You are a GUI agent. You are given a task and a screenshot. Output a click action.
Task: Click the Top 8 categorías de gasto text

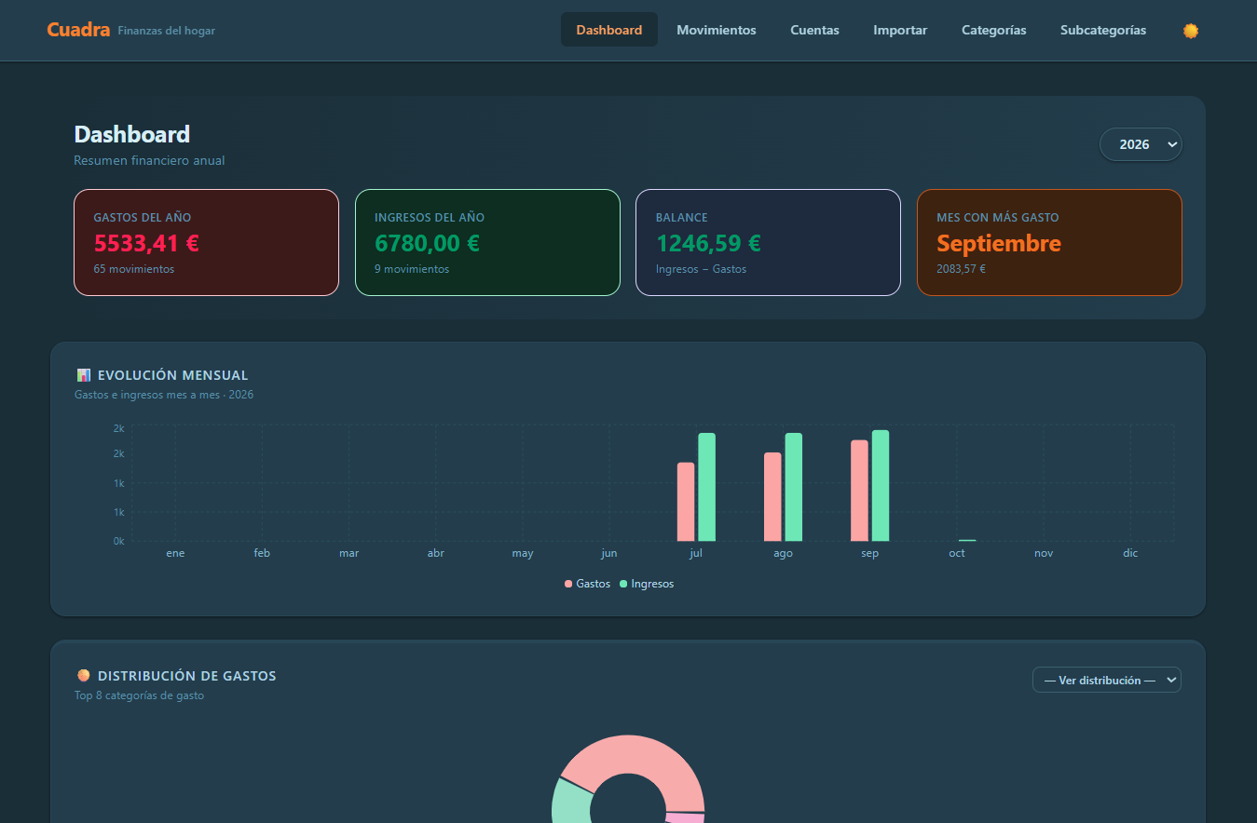pos(139,695)
